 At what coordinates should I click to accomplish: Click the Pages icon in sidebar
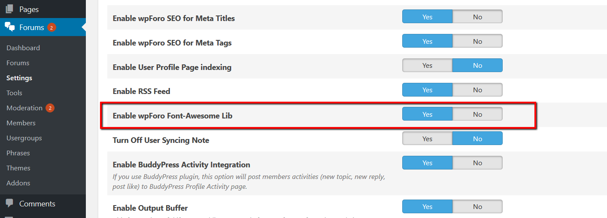[9, 9]
